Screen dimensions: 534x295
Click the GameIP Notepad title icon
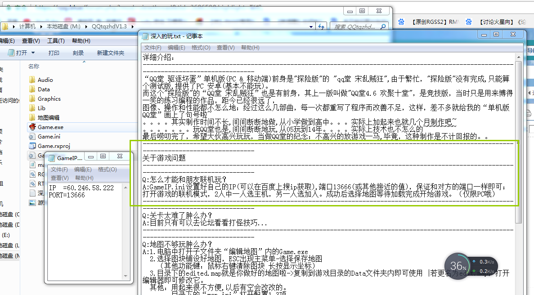pos(52,158)
